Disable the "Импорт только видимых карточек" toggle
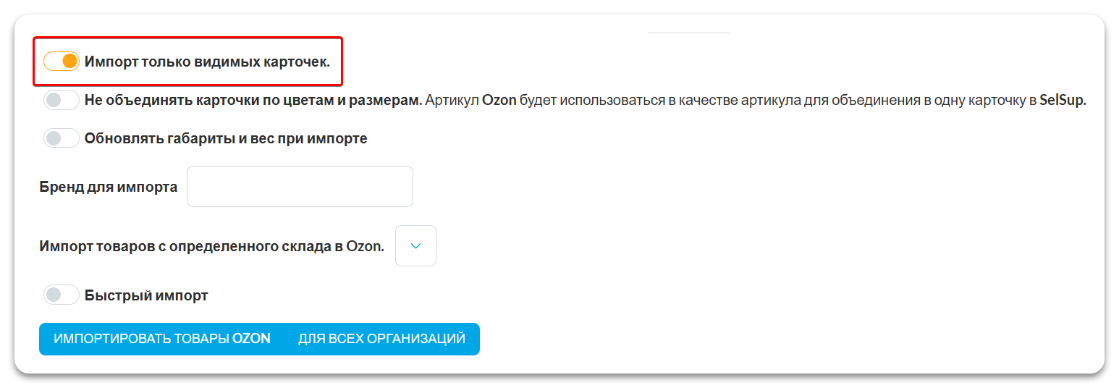This screenshot has height=388, width=1119. 62,62
